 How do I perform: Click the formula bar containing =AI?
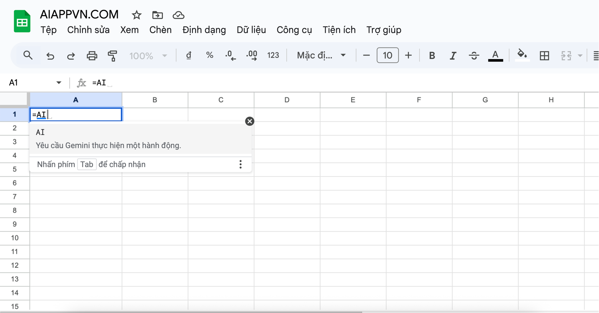[x=344, y=83]
